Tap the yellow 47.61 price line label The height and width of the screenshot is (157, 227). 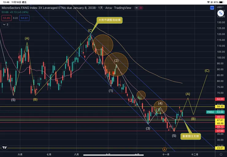point(220,120)
